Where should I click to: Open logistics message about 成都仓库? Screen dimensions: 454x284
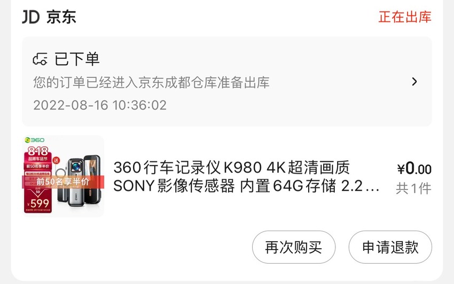click(x=151, y=83)
